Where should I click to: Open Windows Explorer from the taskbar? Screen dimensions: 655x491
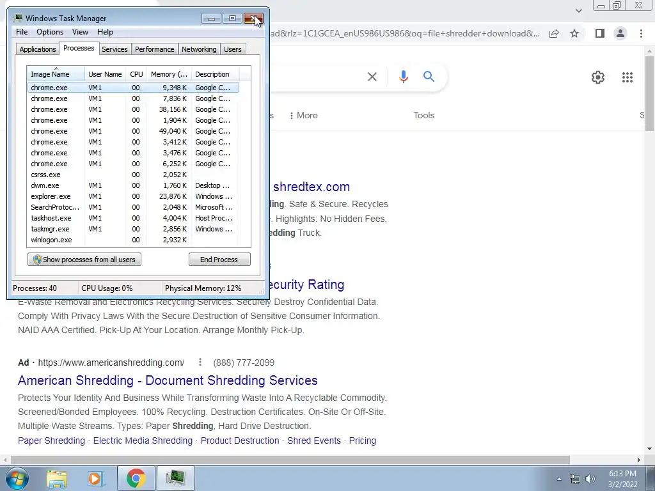click(x=57, y=478)
